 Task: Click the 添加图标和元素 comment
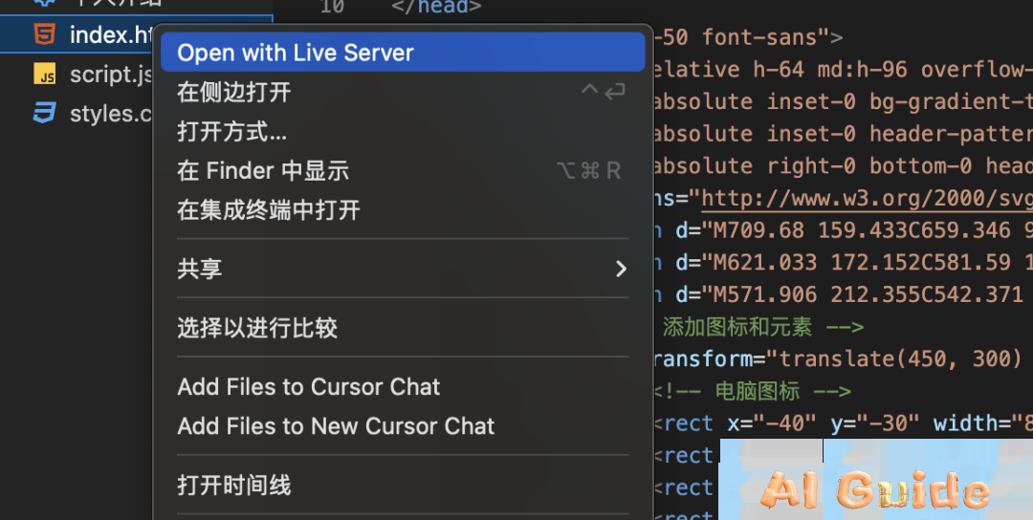pos(763,327)
